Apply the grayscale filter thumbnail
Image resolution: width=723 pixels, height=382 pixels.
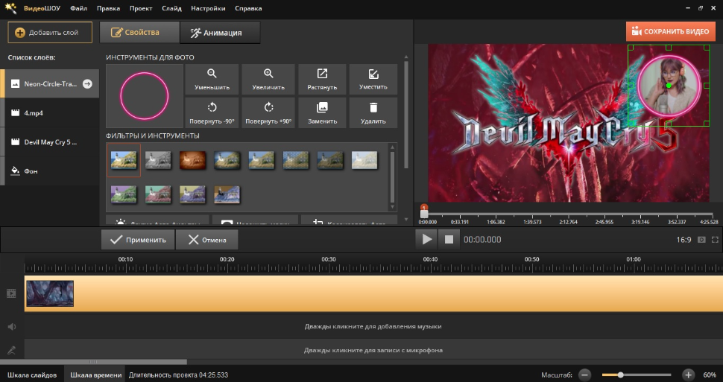click(x=158, y=160)
